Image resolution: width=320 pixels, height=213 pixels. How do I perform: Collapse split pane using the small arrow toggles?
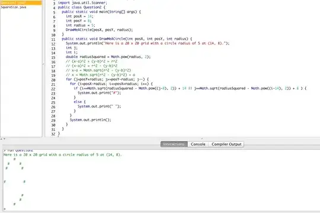click(x=3, y=139)
